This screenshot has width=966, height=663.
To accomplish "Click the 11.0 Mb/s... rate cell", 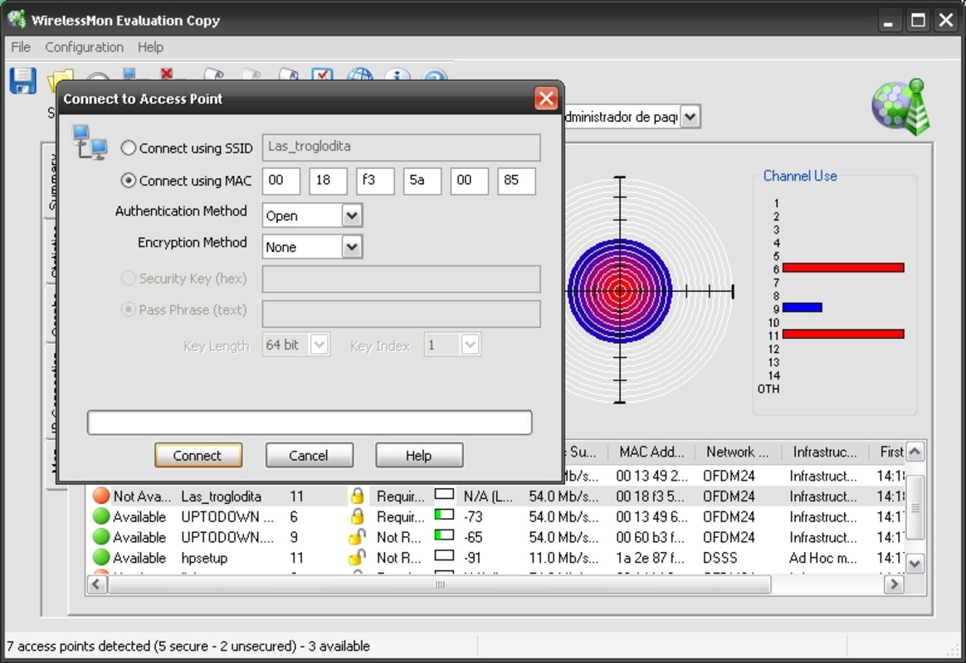I will coord(563,558).
